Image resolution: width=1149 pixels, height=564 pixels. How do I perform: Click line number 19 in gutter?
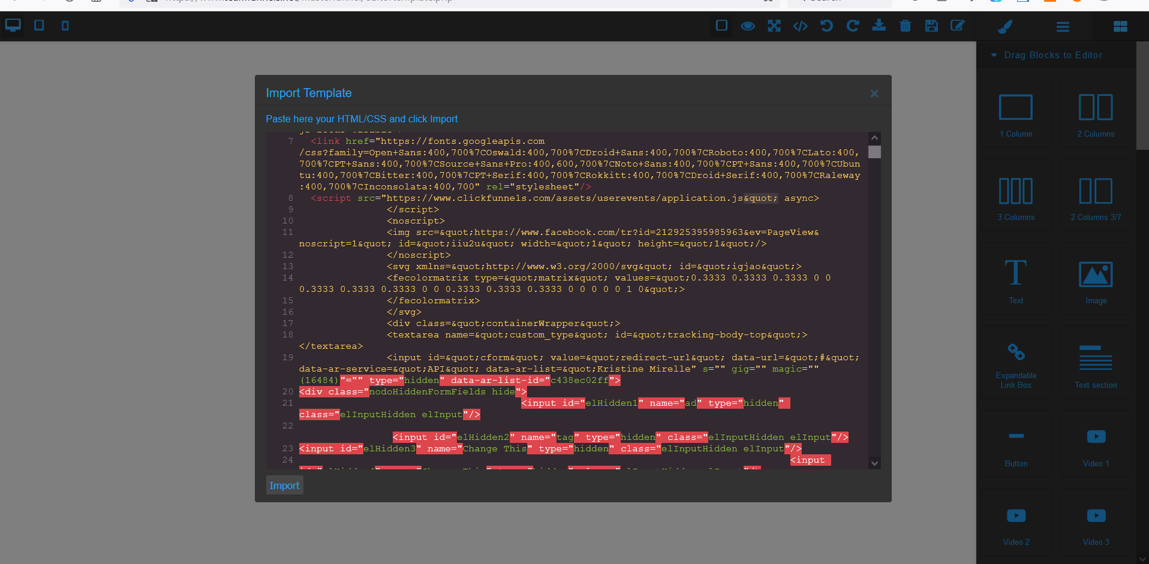(288, 357)
